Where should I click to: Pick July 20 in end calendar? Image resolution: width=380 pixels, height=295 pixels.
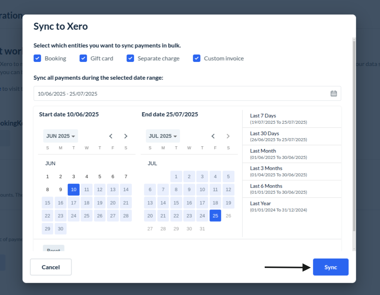click(x=150, y=216)
